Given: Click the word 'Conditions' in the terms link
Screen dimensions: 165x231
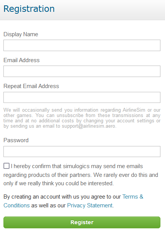Looking at the screenshot, I should click(17, 205).
